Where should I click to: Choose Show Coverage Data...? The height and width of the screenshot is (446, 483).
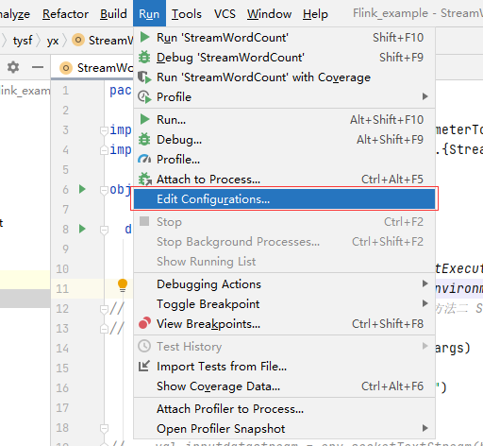pos(284,386)
